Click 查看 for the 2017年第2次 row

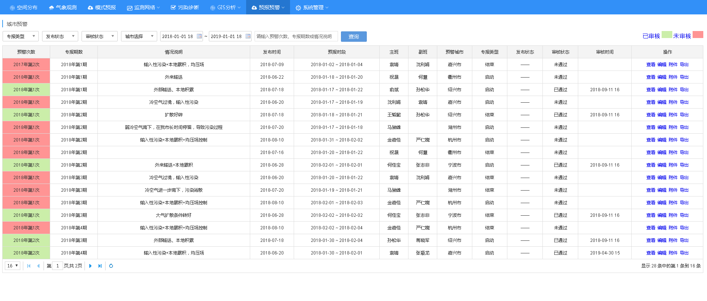[651, 65]
